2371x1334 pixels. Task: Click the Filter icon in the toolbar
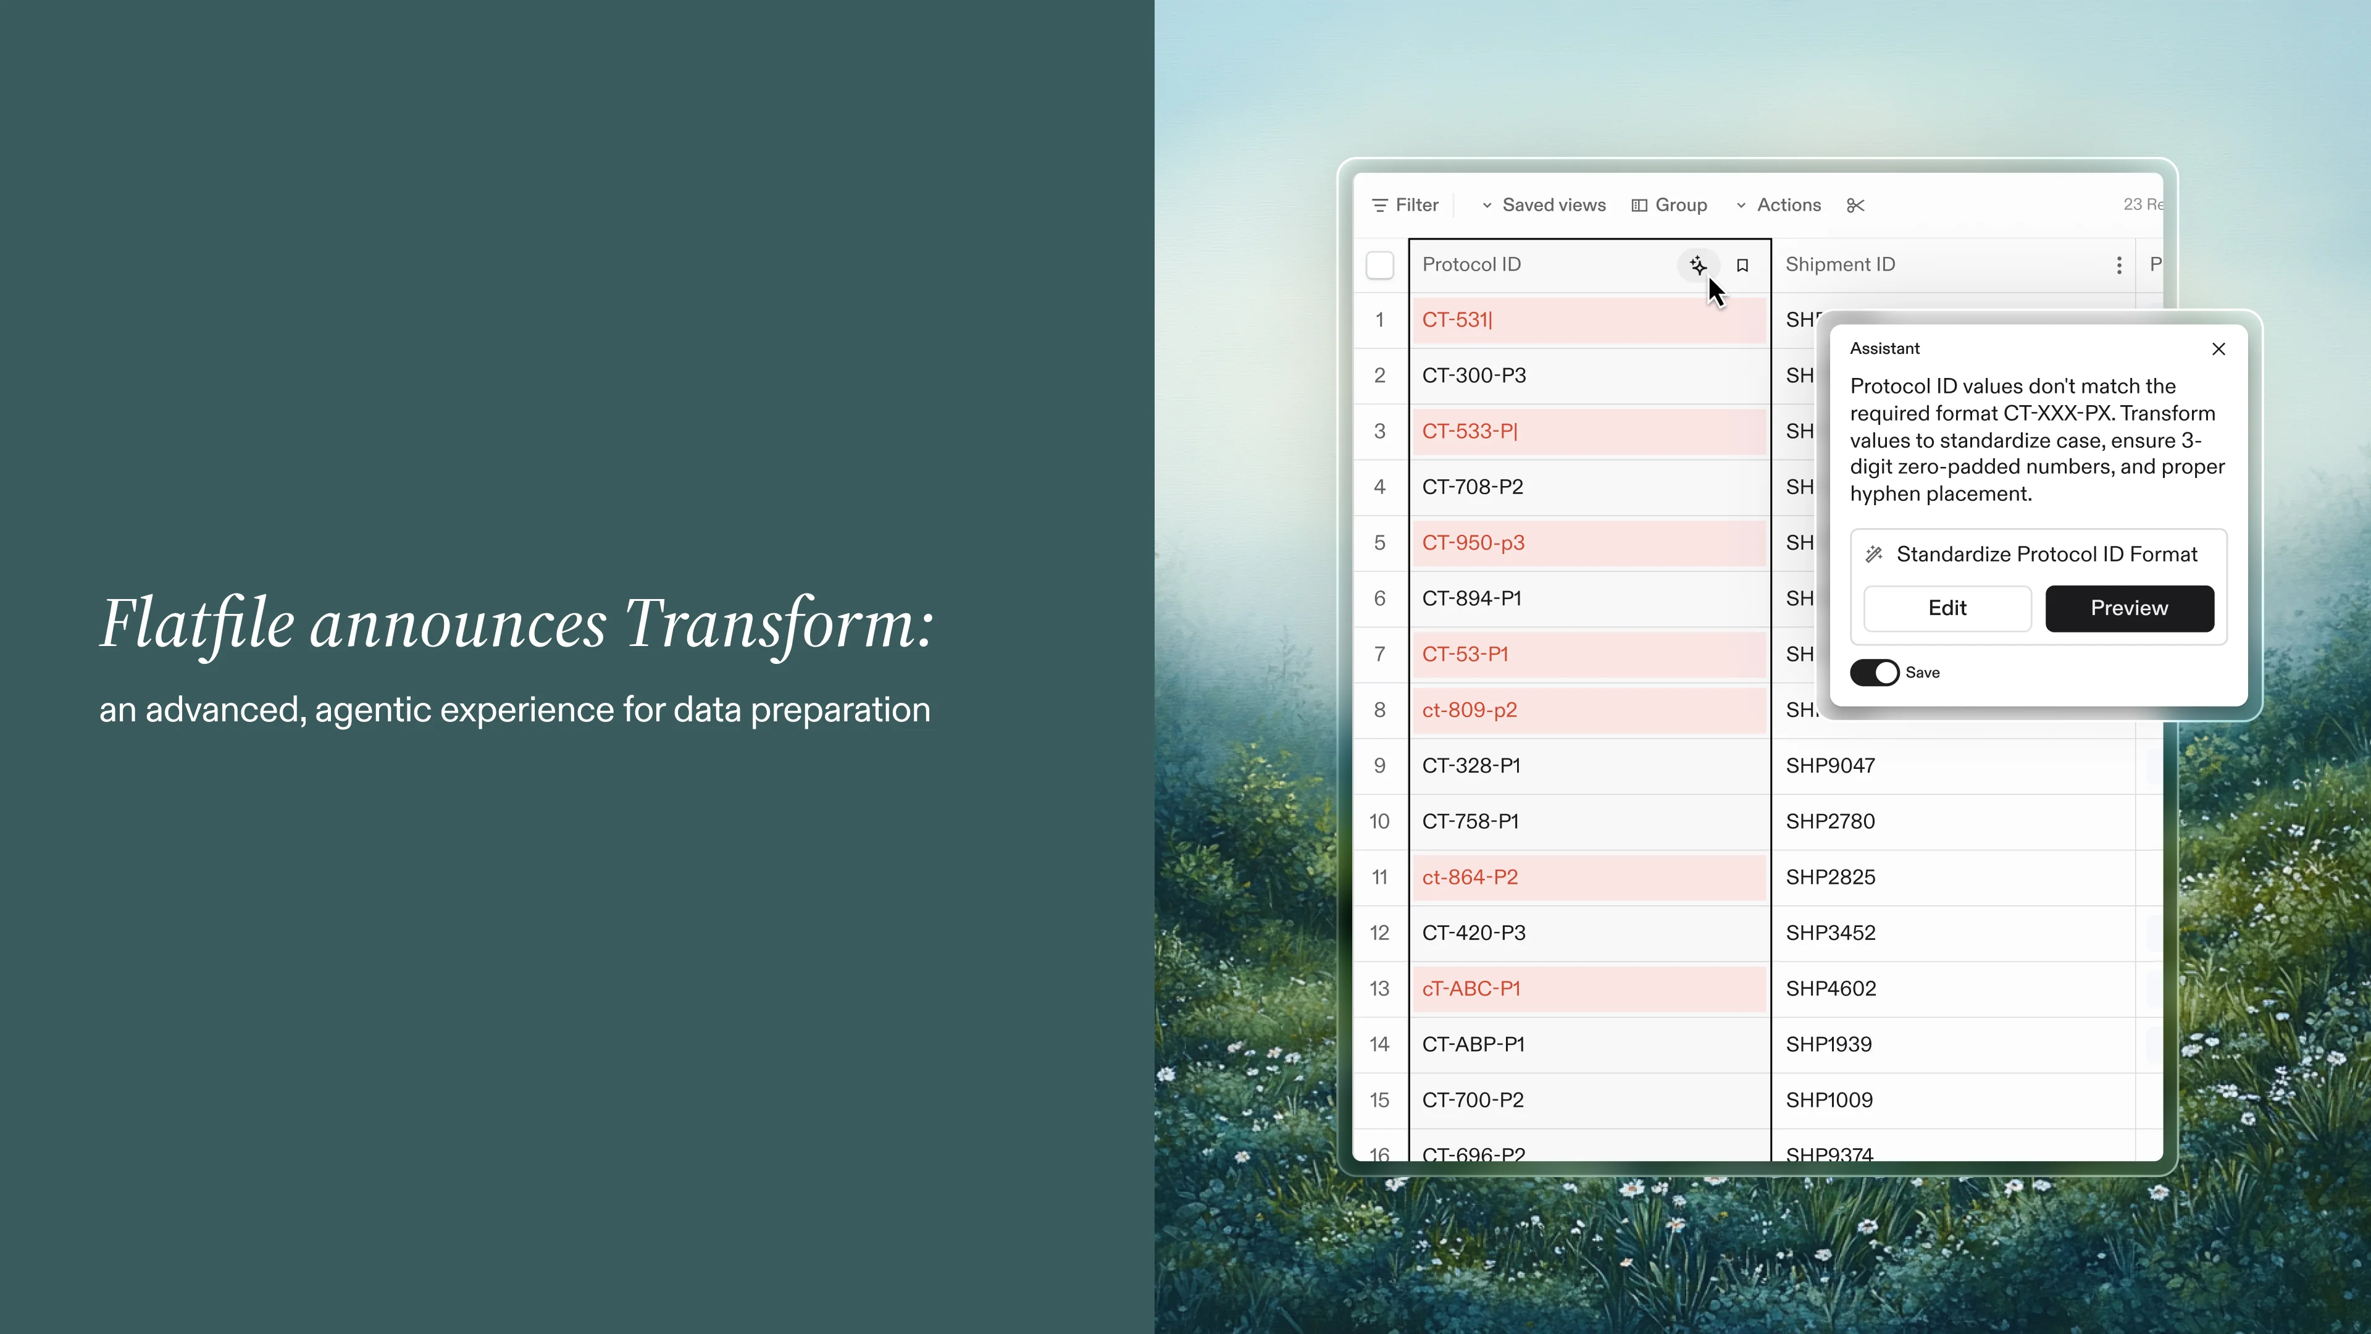(1380, 205)
